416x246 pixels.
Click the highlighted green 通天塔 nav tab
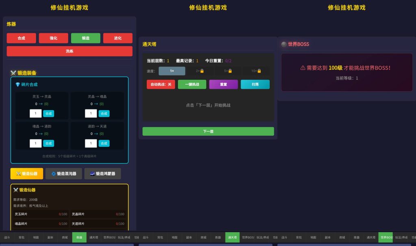(x=232, y=237)
